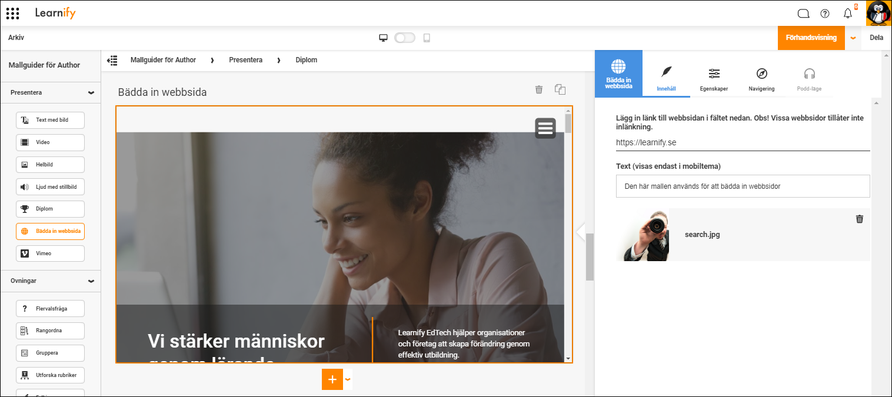Open the apps grid menu
This screenshot has height=397, width=892.
[13, 13]
